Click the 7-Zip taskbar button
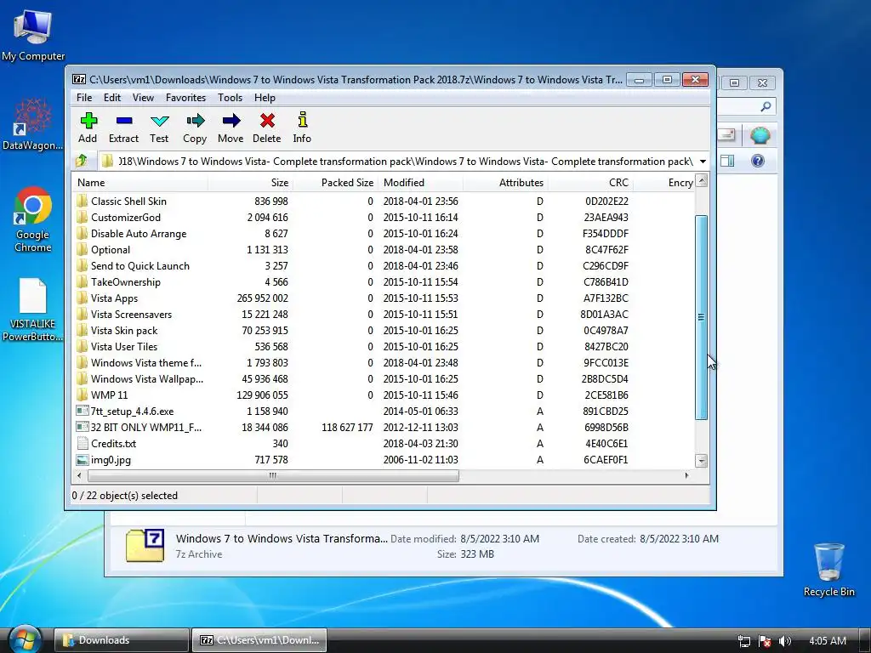871x653 pixels. (259, 640)
